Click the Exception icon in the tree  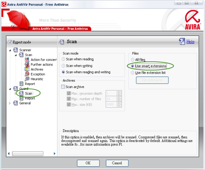(27, 74)
